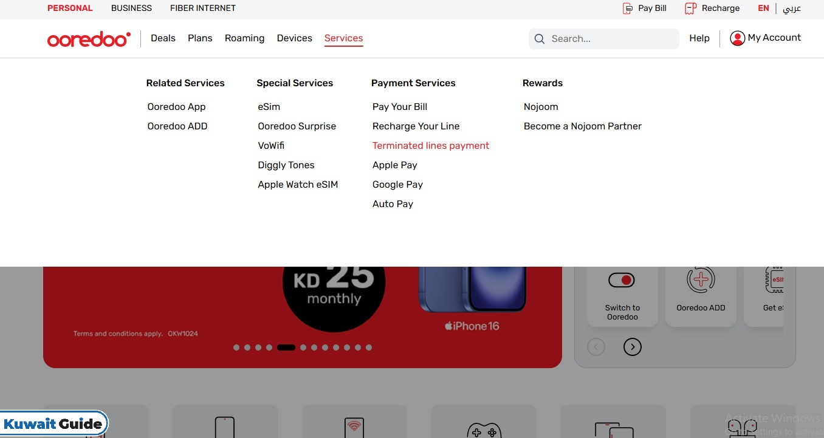This screenshot has width=824, height=438.
Task: Open Become a Nojoom Partner link
Action: click(x=583, y=126)
